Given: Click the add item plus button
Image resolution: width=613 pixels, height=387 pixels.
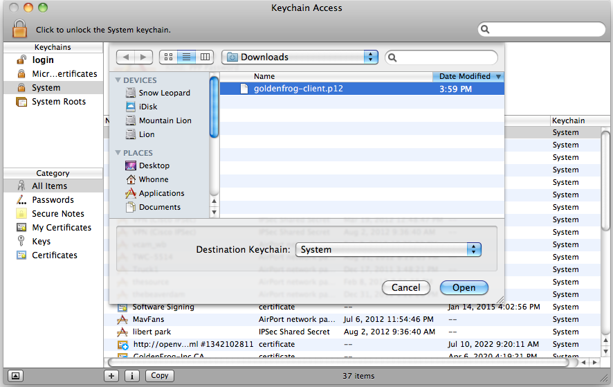Looking at the screenshot, I should tap(111, 376).
